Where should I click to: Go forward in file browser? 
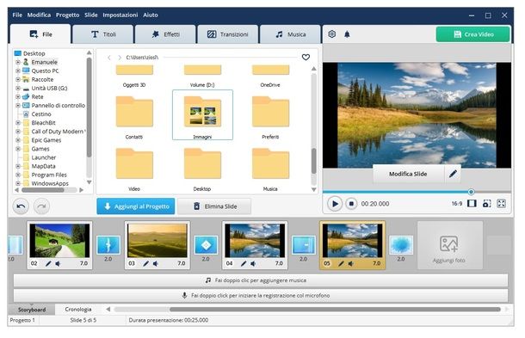119,58
